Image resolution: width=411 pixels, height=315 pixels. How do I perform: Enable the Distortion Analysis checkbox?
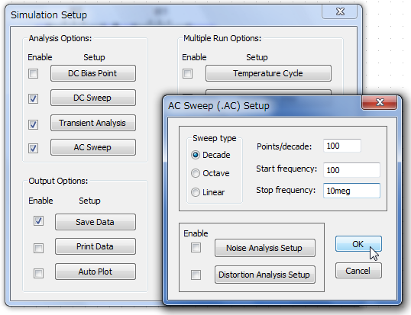pyautogui.click(x=196, y=275)
